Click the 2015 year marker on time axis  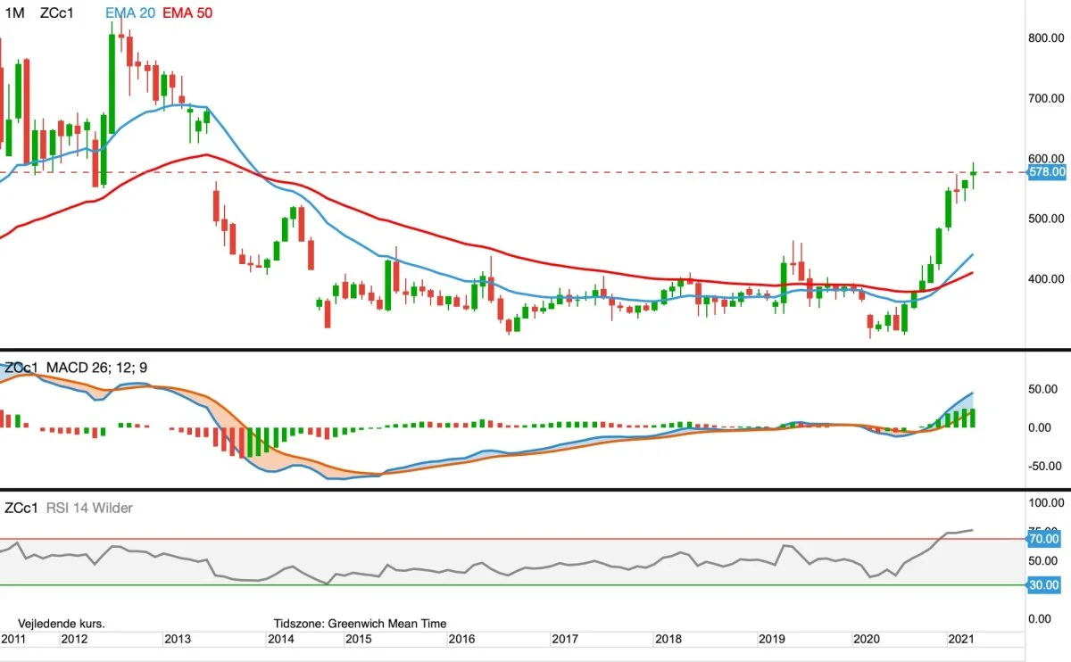pos(357,639)
